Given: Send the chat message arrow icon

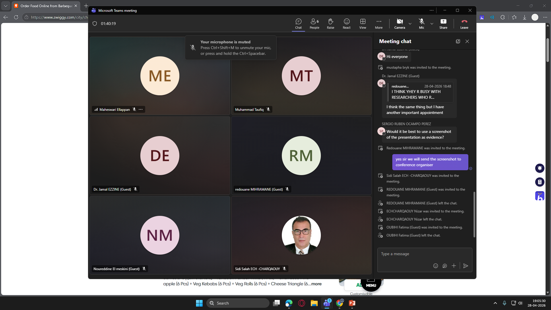Looking at the screenshot, I should 466,266.
